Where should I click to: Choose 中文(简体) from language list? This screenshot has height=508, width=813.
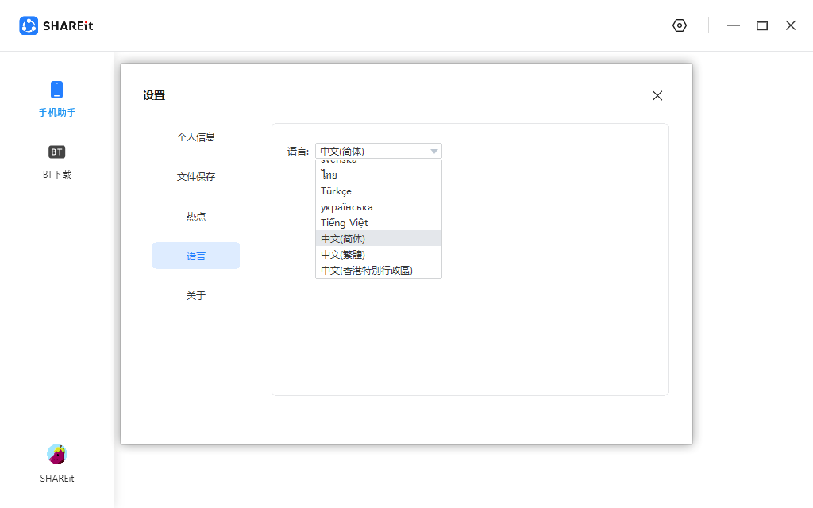tap(379, 238)
